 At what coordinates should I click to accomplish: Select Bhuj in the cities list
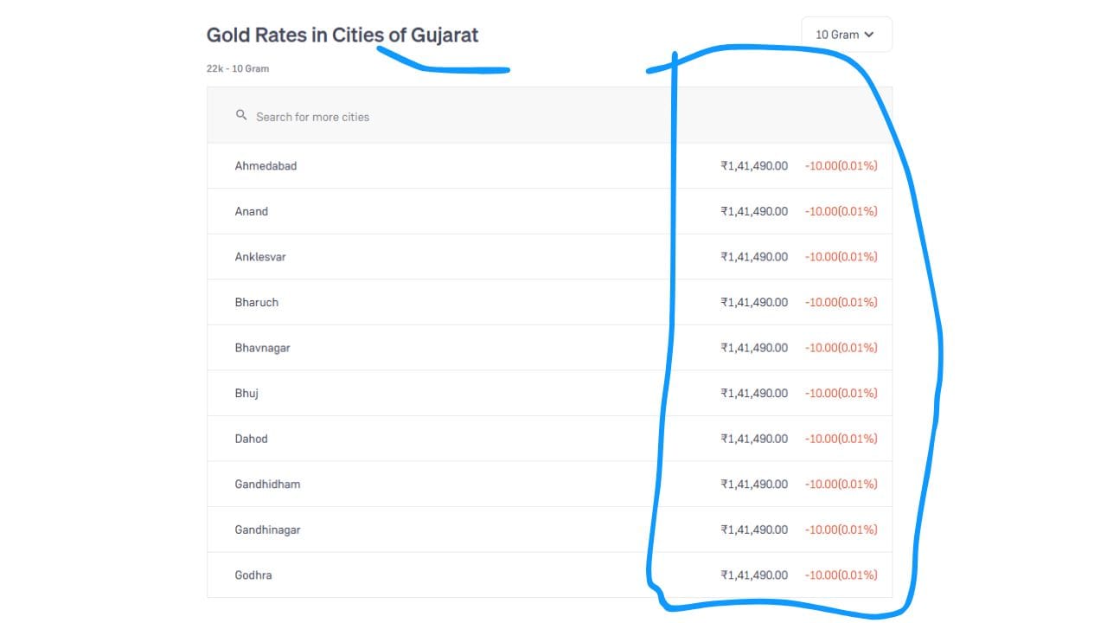coord(549,393)
